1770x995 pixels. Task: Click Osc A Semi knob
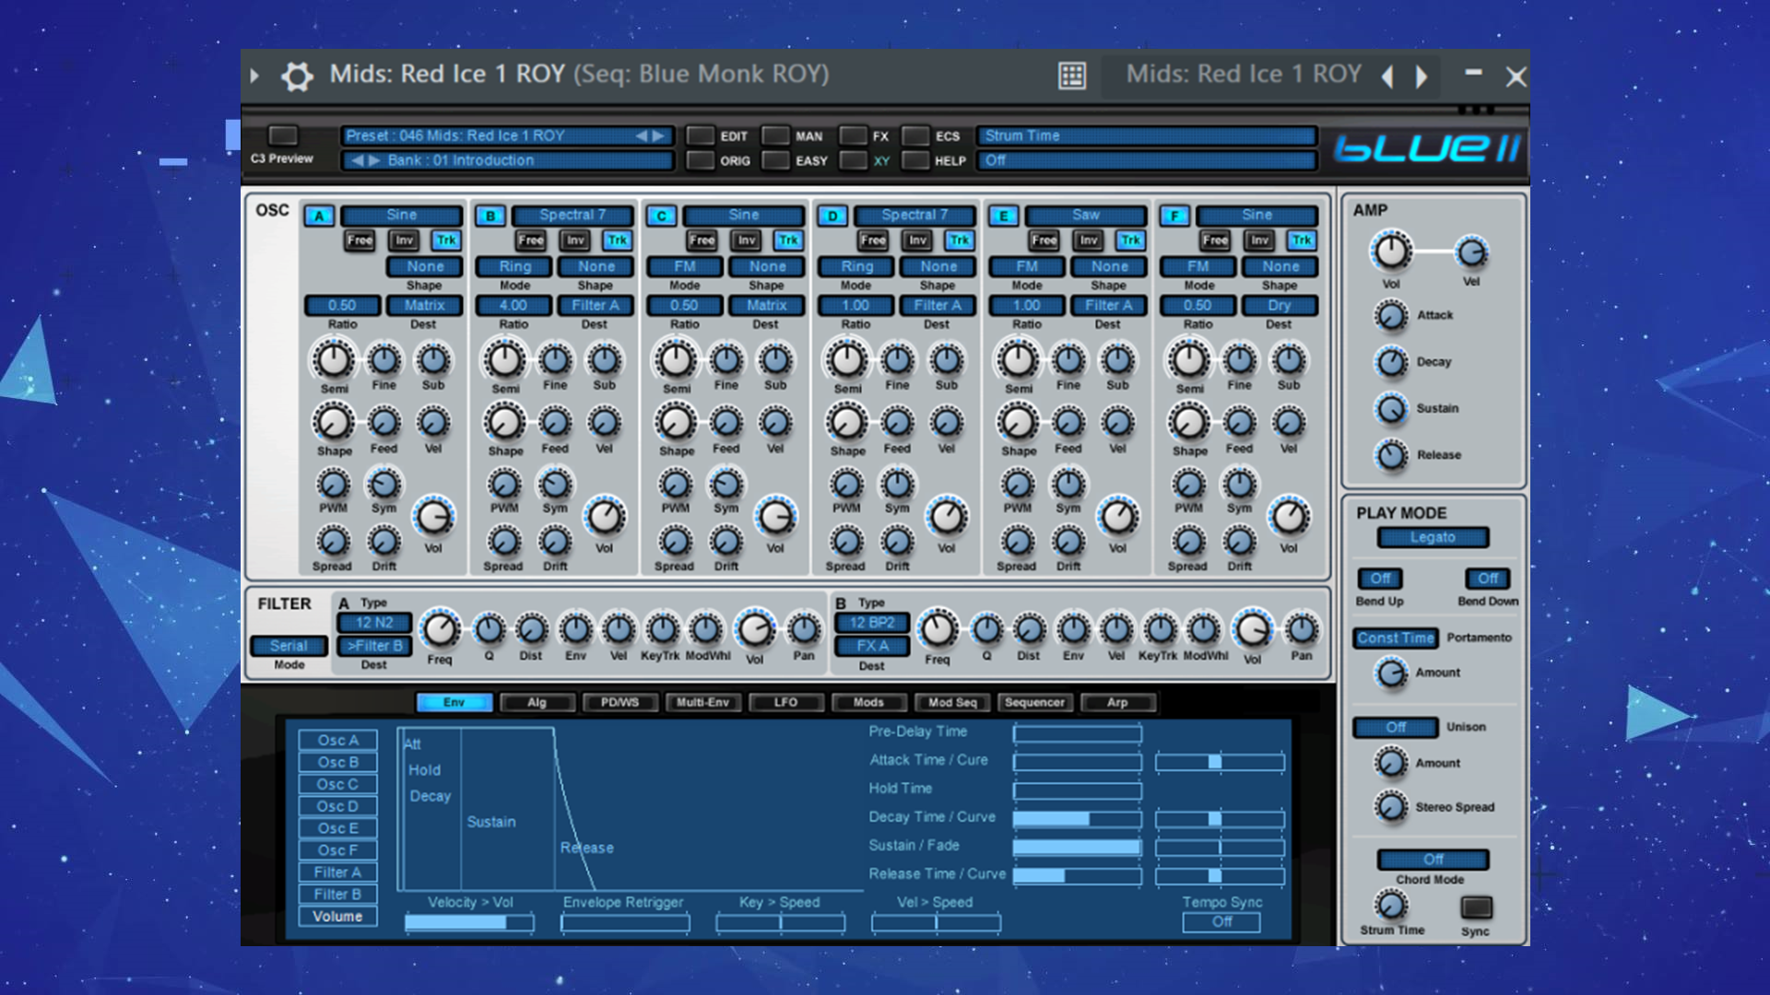334,360
